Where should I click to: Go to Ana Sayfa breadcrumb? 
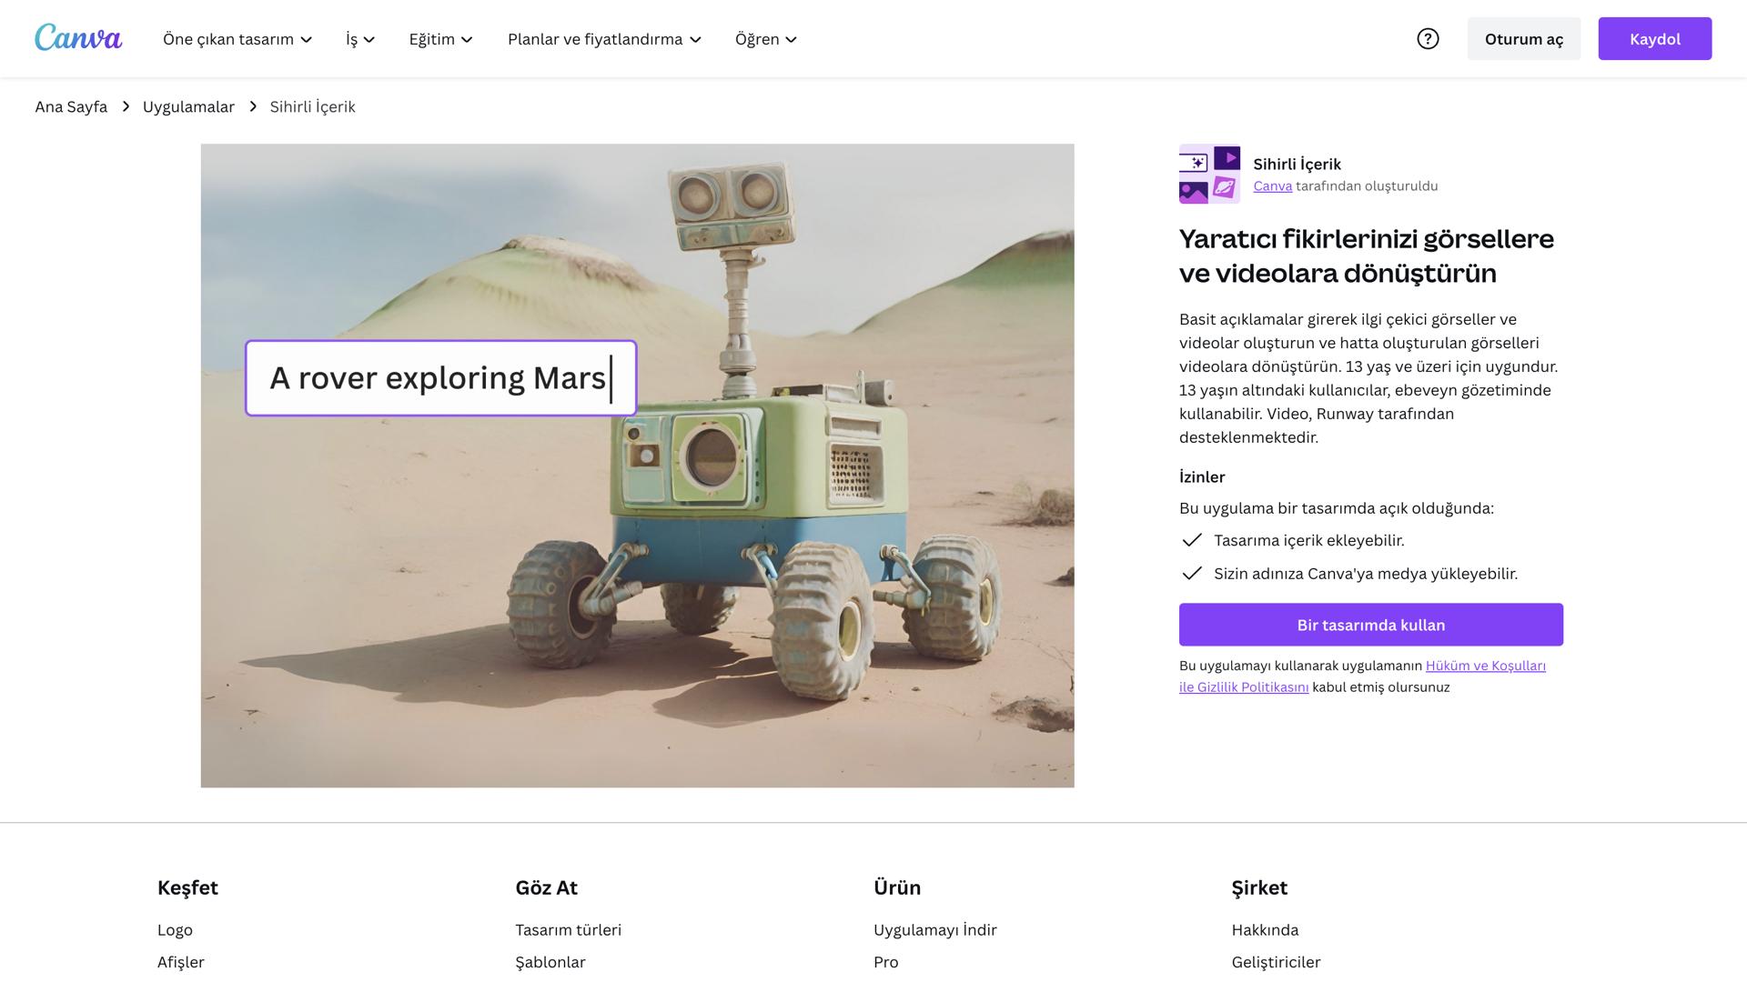(x=71, y=106)
